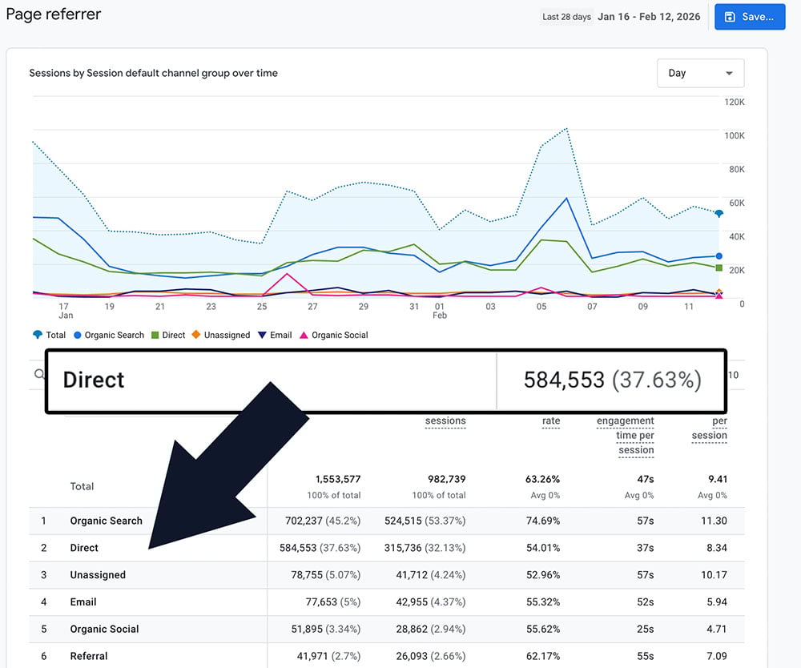Sort by engagement time per session header
Screen dimensions: 801x668
coord(625,435)
